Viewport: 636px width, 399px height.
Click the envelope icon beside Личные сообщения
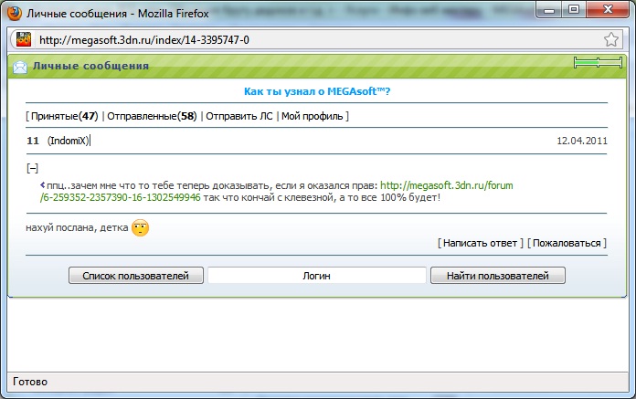[x=20, y=67]
